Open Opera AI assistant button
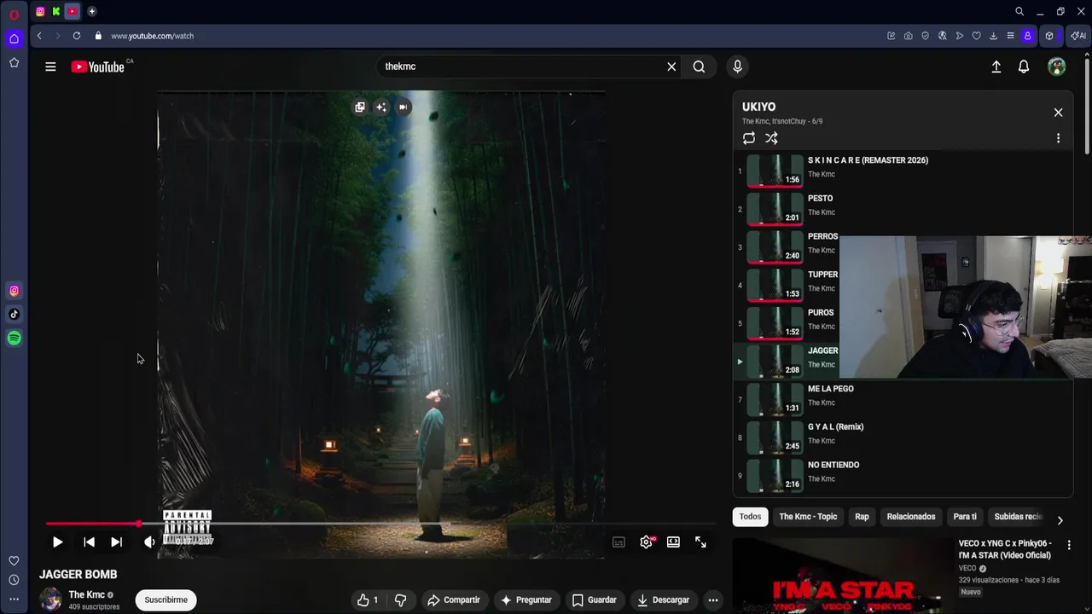Screen dimensions: 1092x614 pyautogui.click(x=1078, y=36)
